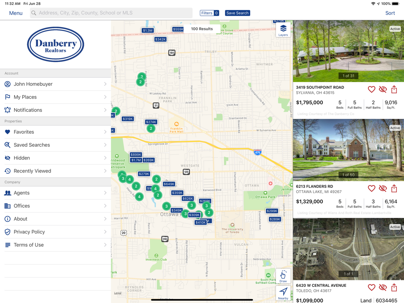Open the Offices menu item
The width and height of the screenshot is (404, 303).
(x=55, y=206)
